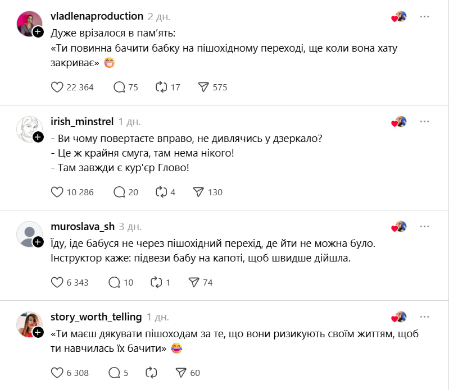
Task: Follow muroslava_sh using avatar plus badge
Action: 38,242
